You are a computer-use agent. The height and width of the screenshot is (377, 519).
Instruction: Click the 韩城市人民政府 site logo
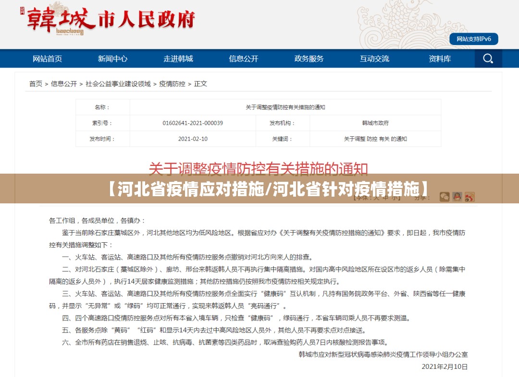(x=108, y=20)
